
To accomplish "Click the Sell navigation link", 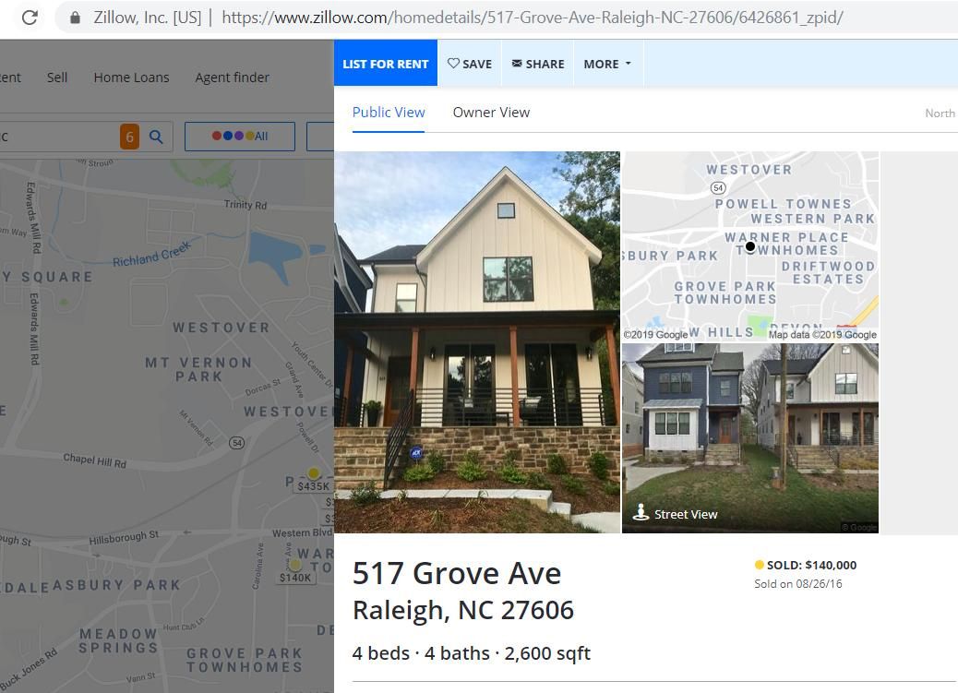I will pos(57,78).
